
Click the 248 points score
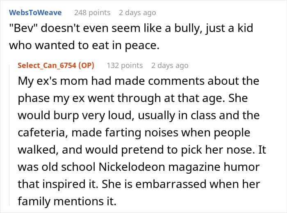click(92, 13)
